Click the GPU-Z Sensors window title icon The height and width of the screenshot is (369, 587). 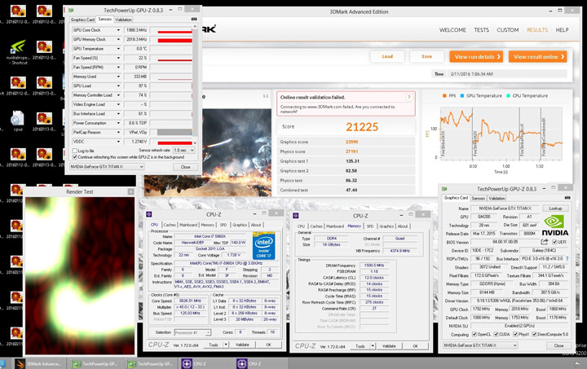[x=71, y=10]
